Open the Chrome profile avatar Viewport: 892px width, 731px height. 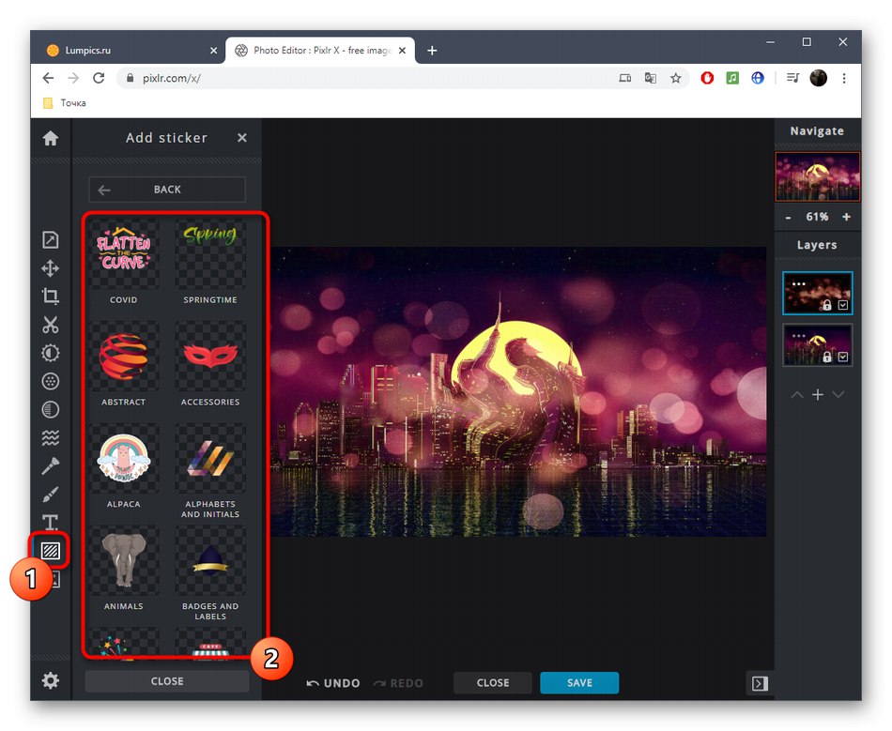(x=818, y=78)
